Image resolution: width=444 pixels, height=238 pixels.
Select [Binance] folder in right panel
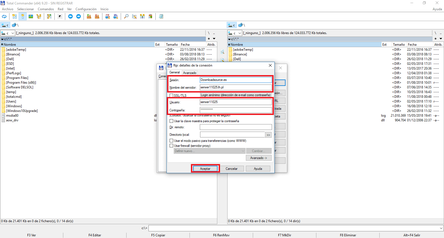click(240, 54)
